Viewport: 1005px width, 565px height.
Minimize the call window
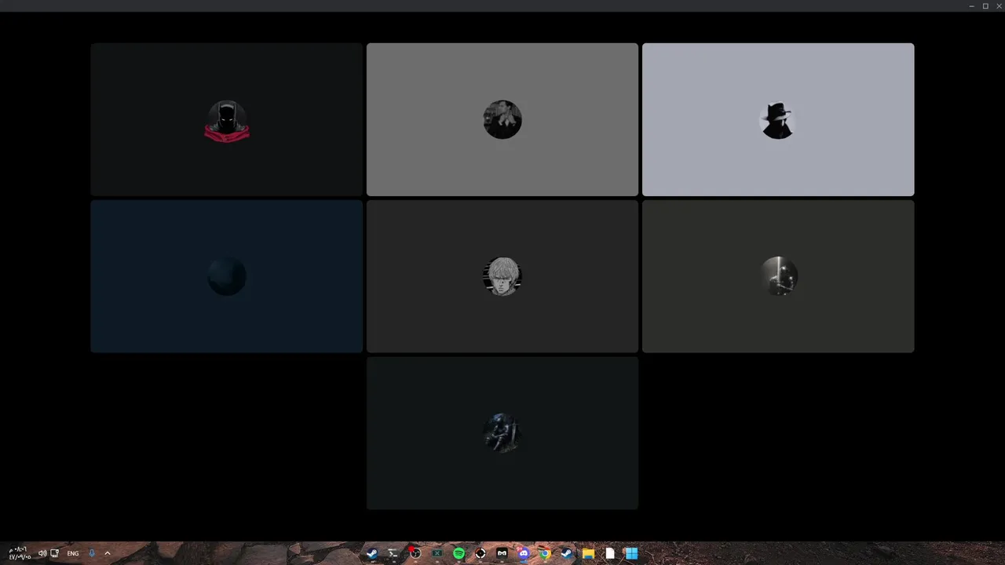[972, 5]
